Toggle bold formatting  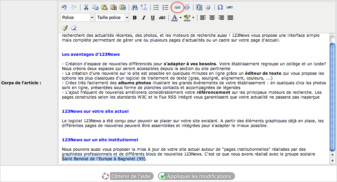[135, 18]
